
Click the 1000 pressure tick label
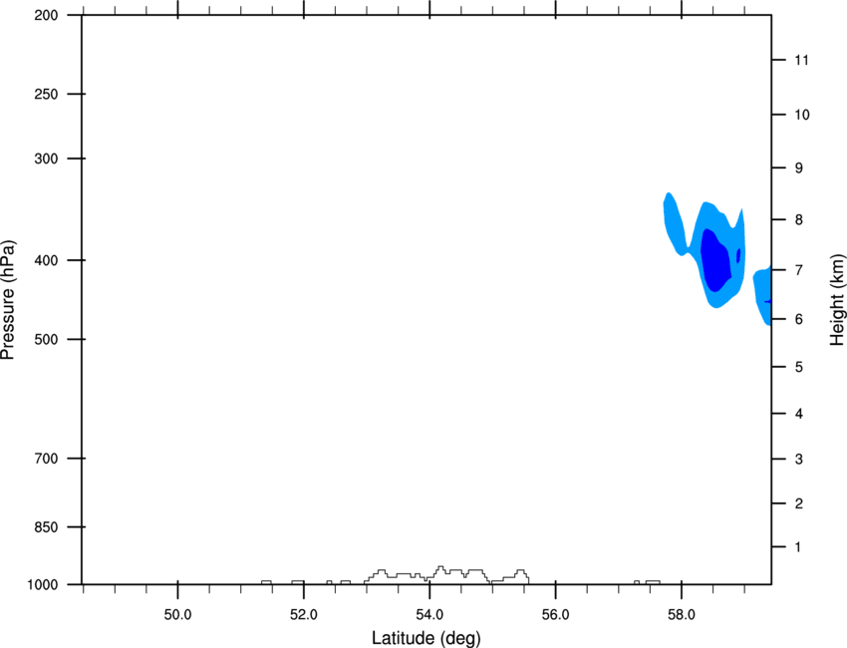coord(42,585)
